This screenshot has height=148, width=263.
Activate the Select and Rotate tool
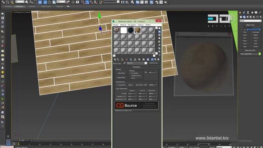coord(49,2)
